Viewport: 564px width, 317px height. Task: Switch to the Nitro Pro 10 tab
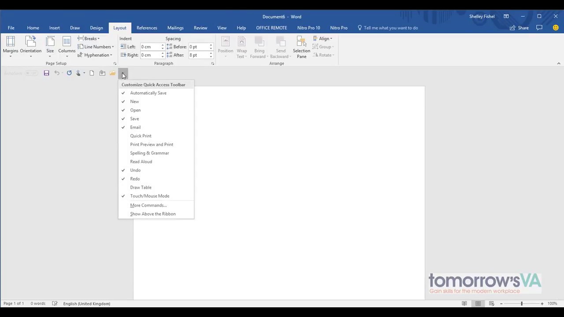(308, 28)
